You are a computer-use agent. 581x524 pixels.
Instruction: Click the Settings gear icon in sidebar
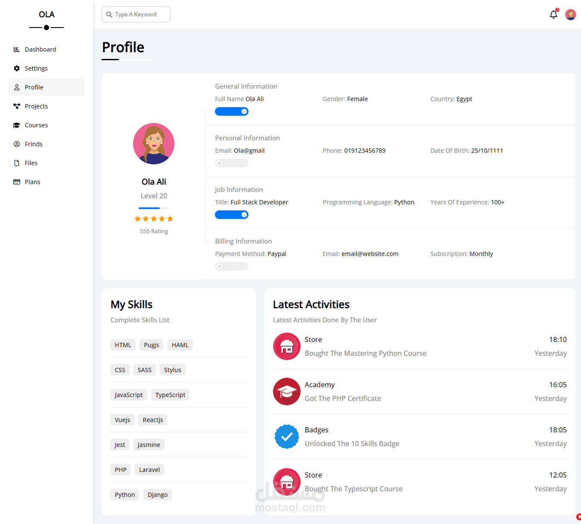coord(17,68)
